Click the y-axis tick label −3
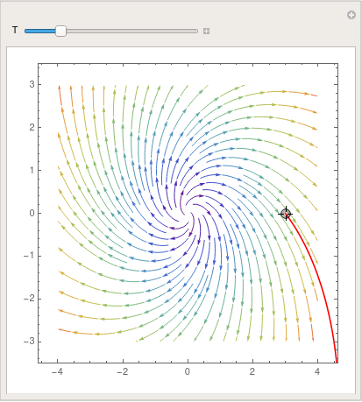Viewport: 362px width, 402px height. pyautogui.click(x=29, y=341)
